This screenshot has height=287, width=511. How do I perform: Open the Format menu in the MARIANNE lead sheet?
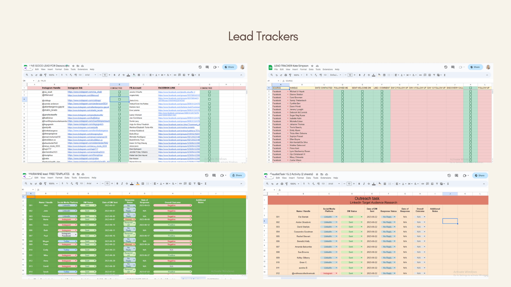tap(59, 178)
